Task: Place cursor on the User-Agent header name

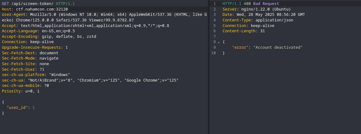Action: tap(14, 15)
